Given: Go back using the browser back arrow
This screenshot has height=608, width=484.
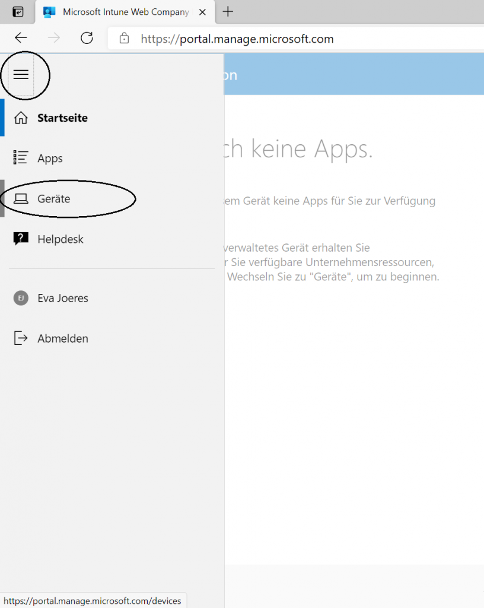Looking at the screenshot, I should (x=21, y=39).
